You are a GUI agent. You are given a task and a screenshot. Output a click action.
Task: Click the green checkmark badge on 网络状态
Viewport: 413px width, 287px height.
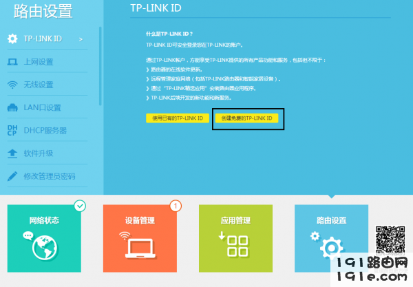[x=80, y=206]
